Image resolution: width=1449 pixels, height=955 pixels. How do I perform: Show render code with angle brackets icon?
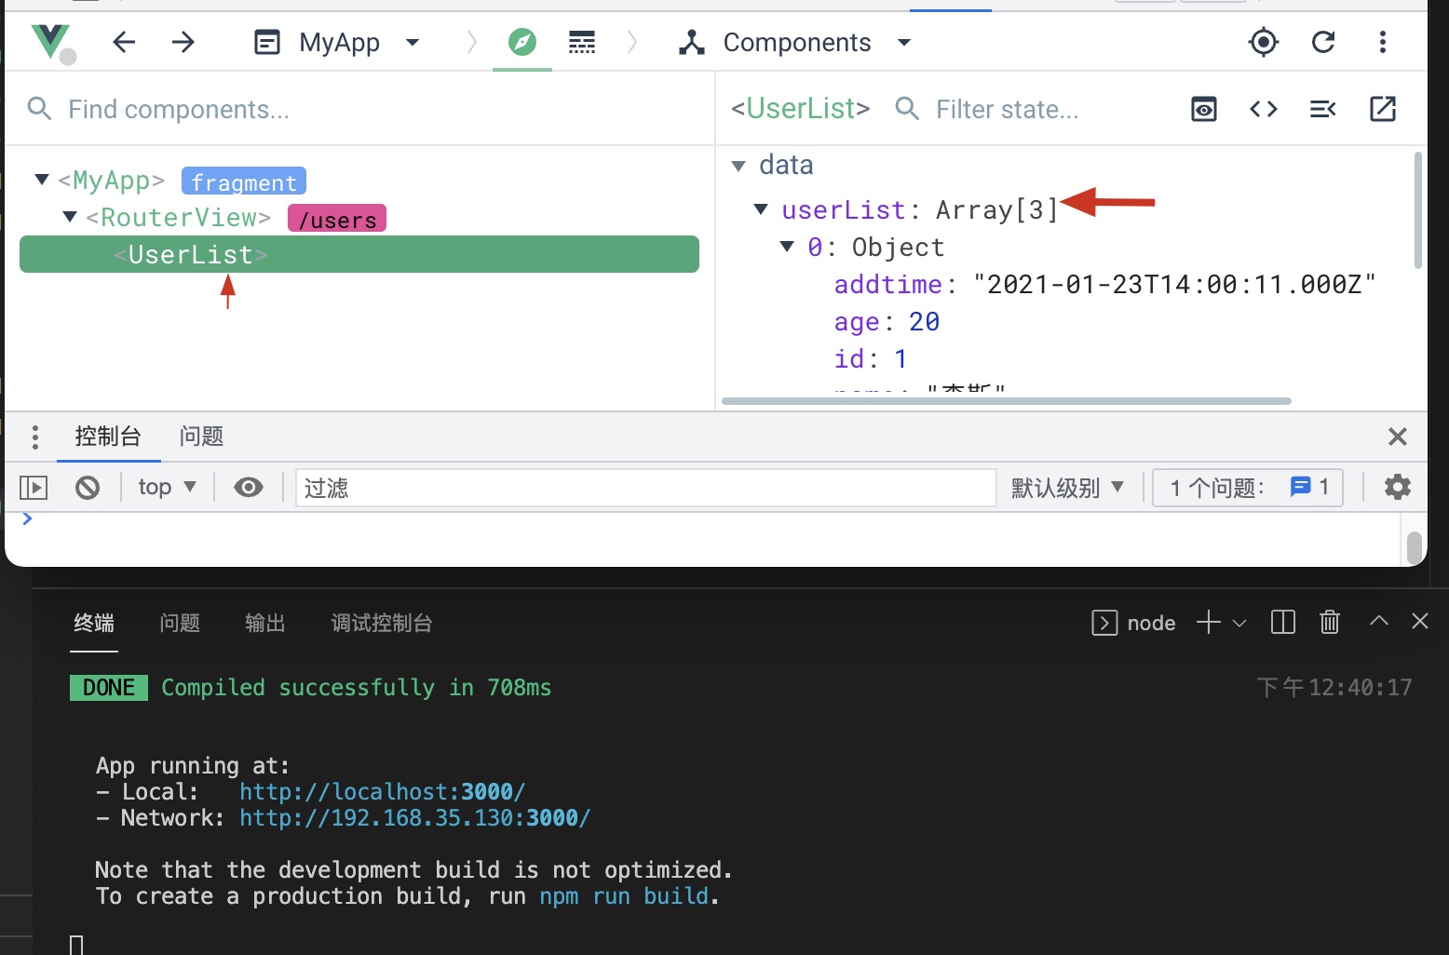[1263, 109]
